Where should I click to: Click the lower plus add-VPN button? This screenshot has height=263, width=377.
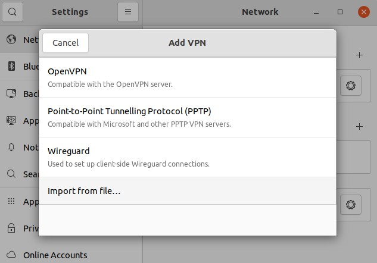(x=359, y=127)
